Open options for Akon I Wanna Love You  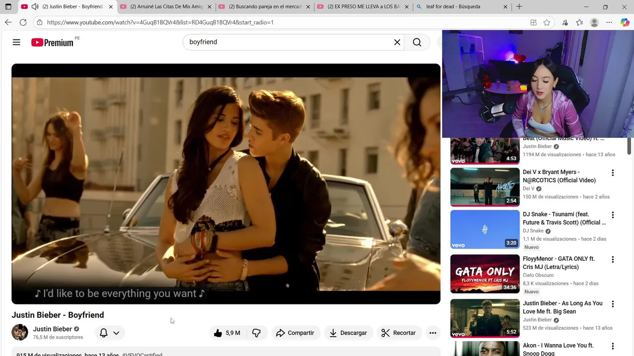(613, 346)
